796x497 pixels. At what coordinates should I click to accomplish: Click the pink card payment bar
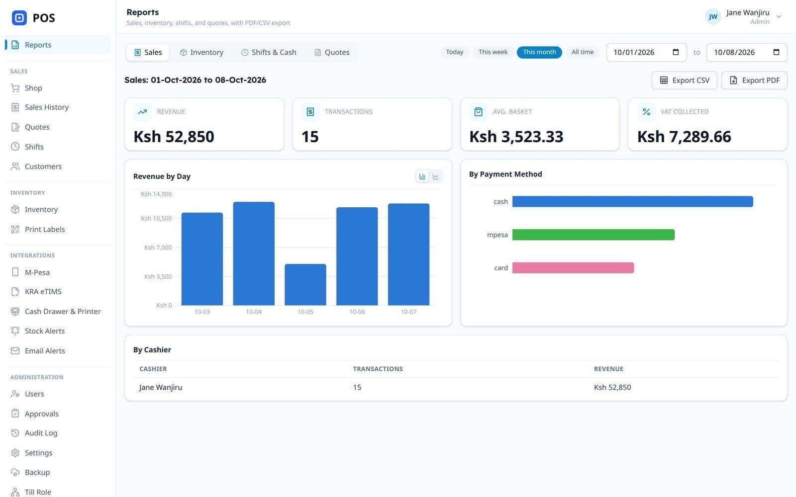click(573, 268)
